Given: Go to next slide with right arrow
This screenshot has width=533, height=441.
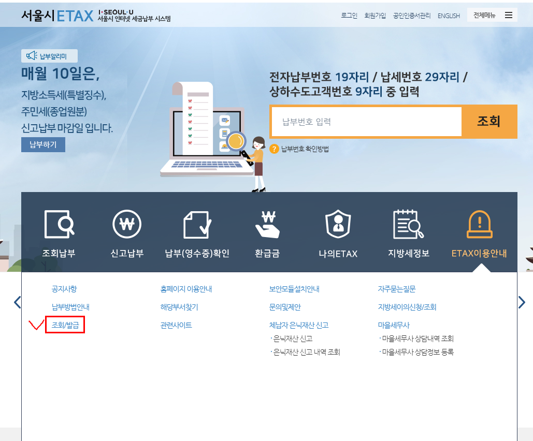Looking at the screenshot, I should coord(522,302).
